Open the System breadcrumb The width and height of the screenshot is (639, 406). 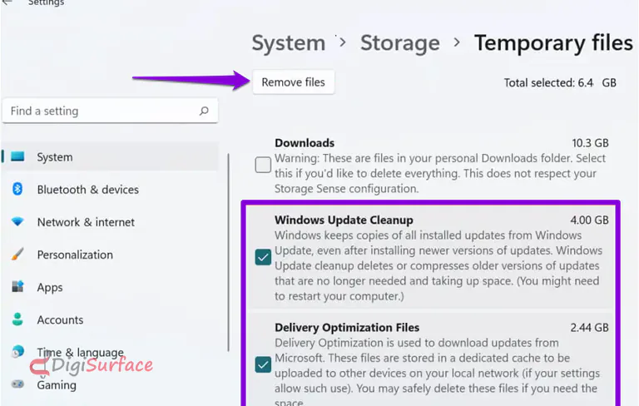(x=289, y=42)
